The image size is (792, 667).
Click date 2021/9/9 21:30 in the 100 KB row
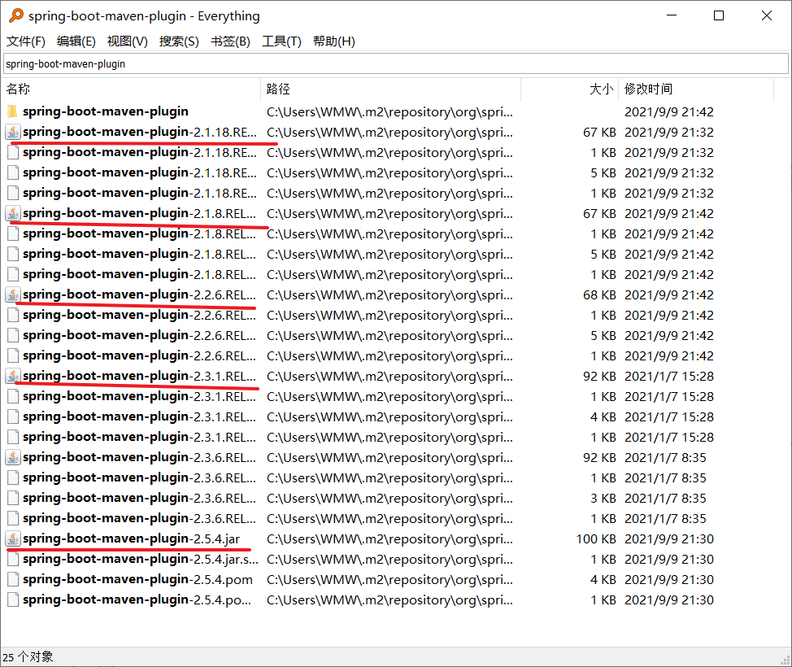(x=668, y=539)
